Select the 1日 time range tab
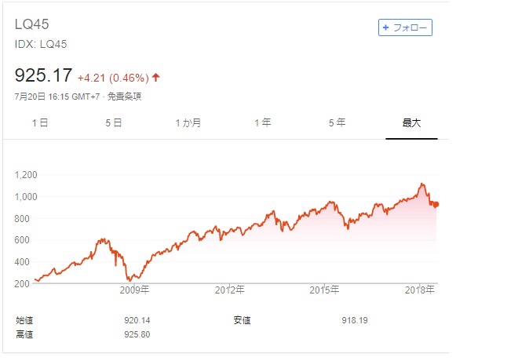 [x=40, y=122]
